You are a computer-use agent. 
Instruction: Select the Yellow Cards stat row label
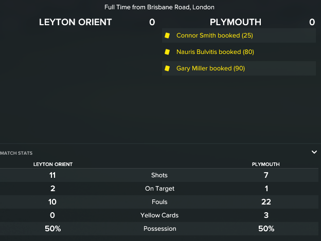point(159,215)
